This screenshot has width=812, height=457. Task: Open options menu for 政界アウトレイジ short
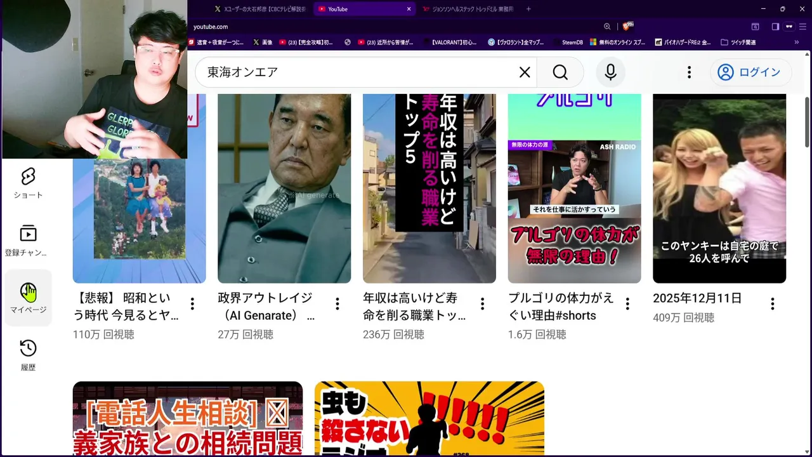point(337,304)
